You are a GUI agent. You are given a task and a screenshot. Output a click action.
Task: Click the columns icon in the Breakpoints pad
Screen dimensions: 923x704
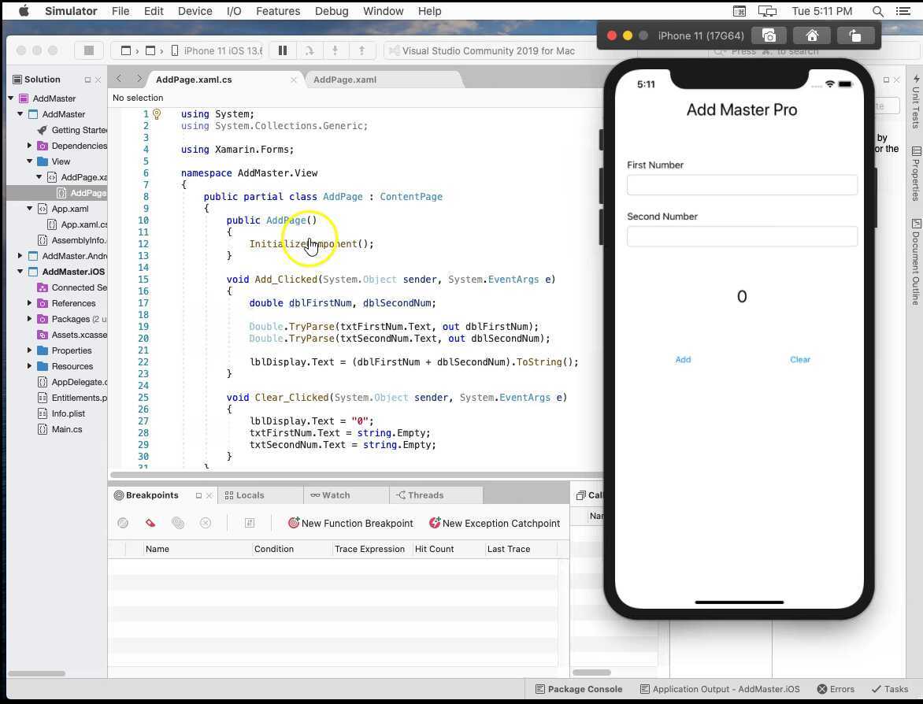tap(249, 523)
